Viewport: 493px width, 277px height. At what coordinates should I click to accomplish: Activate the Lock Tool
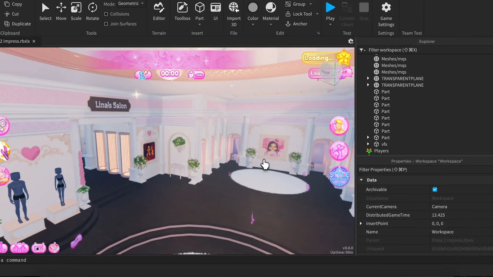pyautogui.click(x=299, y=14)
